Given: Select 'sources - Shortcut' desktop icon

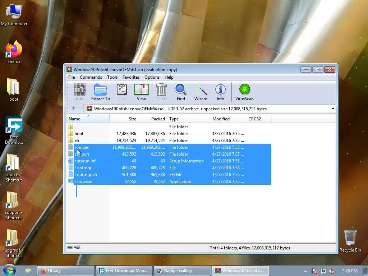Looking at the screenshot, I should point(14,168).
